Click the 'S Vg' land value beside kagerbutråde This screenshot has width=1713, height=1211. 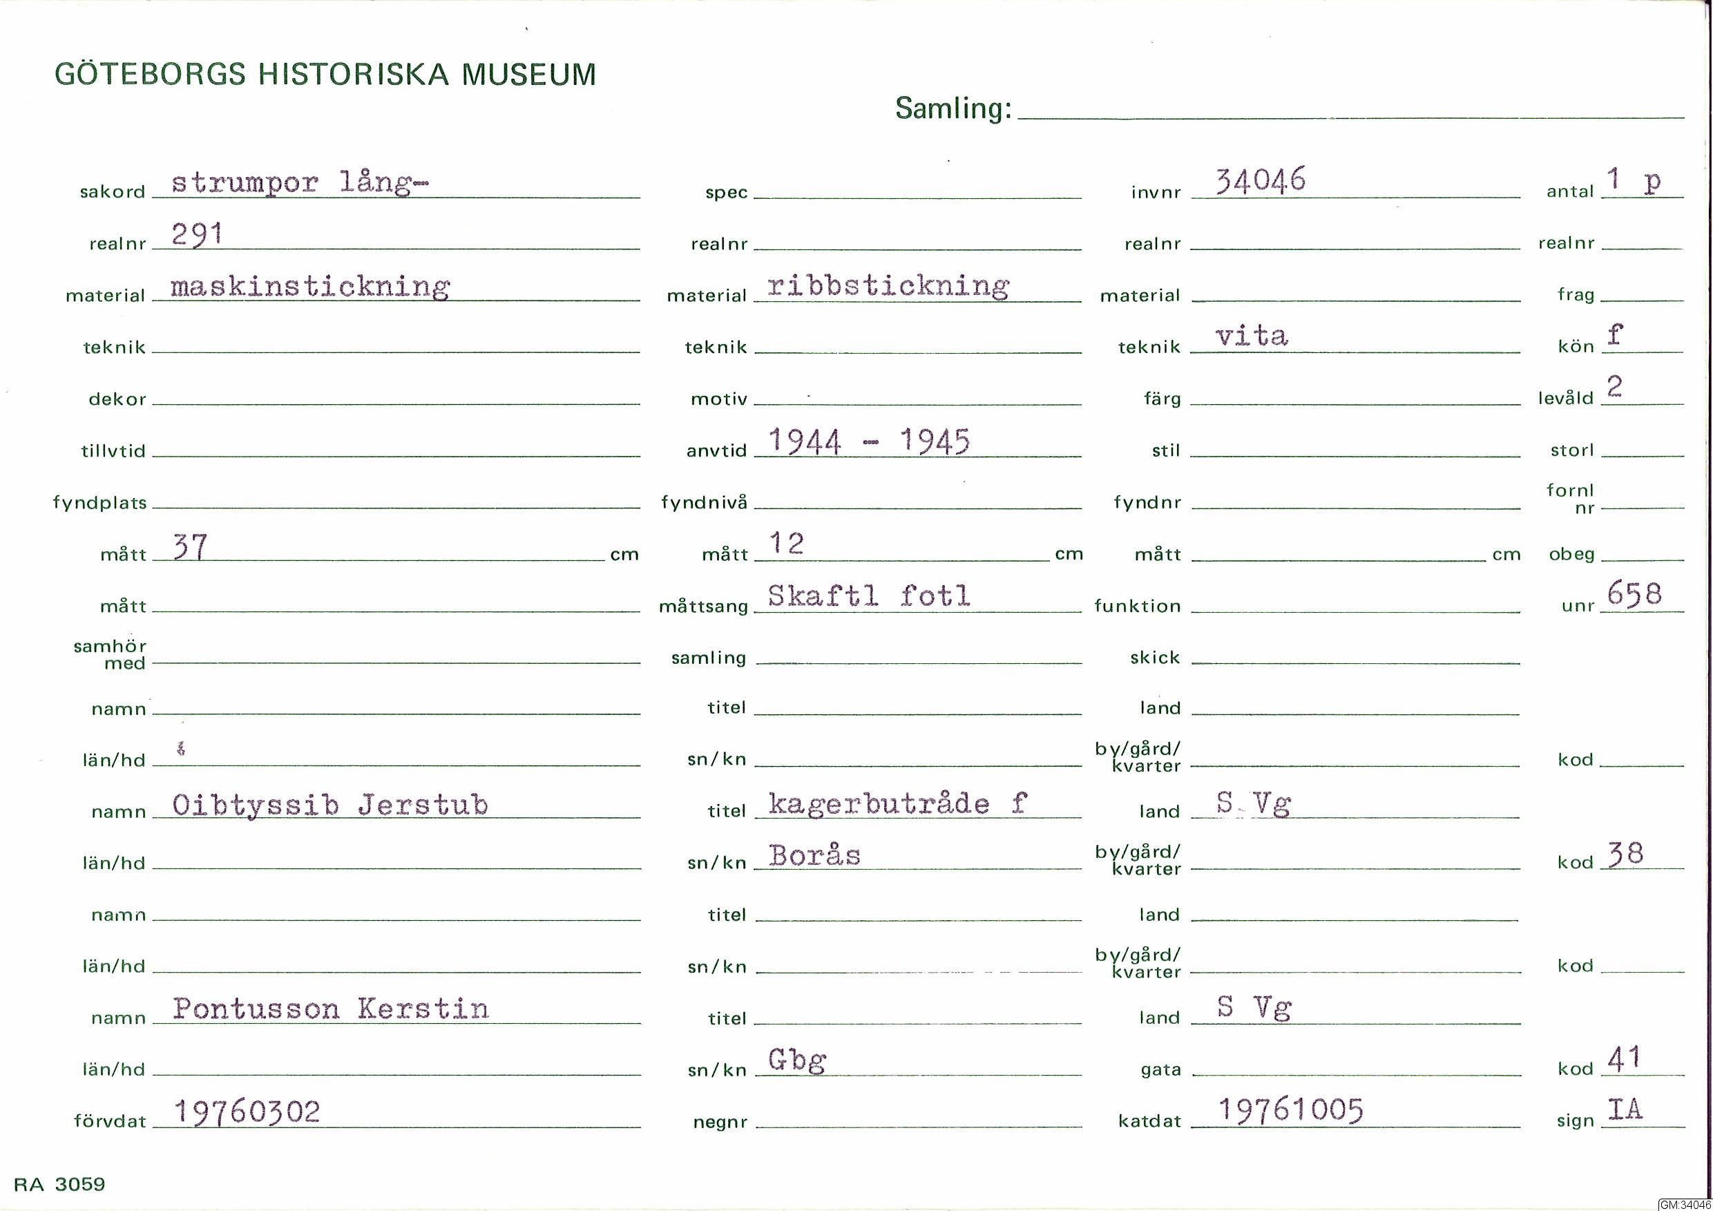(1254, 803)
